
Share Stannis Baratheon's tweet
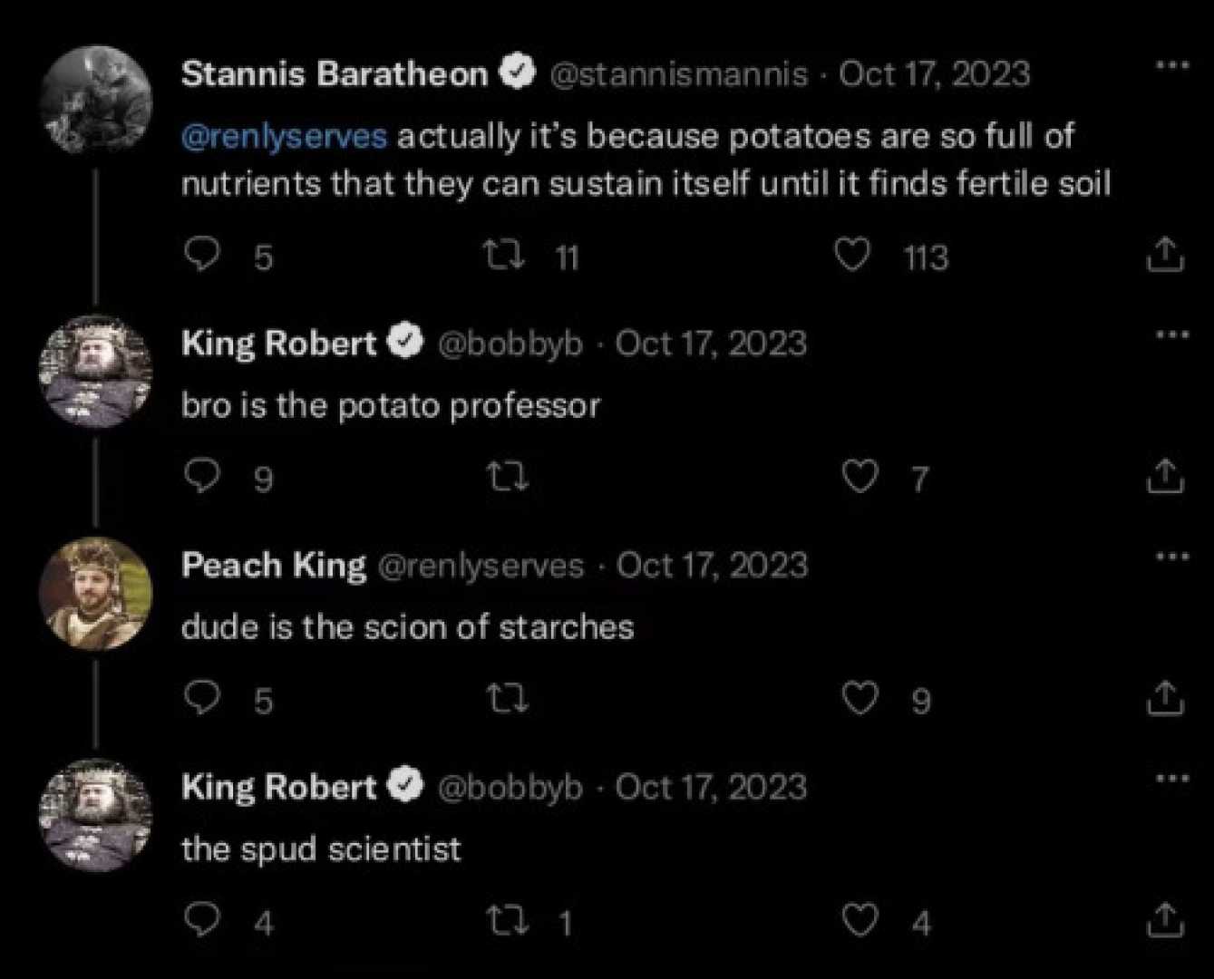(1164, 256)
